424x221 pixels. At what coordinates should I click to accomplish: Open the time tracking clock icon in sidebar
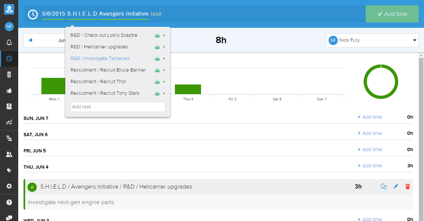click(x=9, y=59)
